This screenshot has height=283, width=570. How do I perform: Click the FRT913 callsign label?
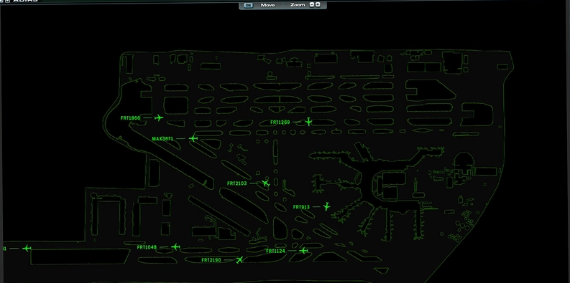[x=301, y=207]
